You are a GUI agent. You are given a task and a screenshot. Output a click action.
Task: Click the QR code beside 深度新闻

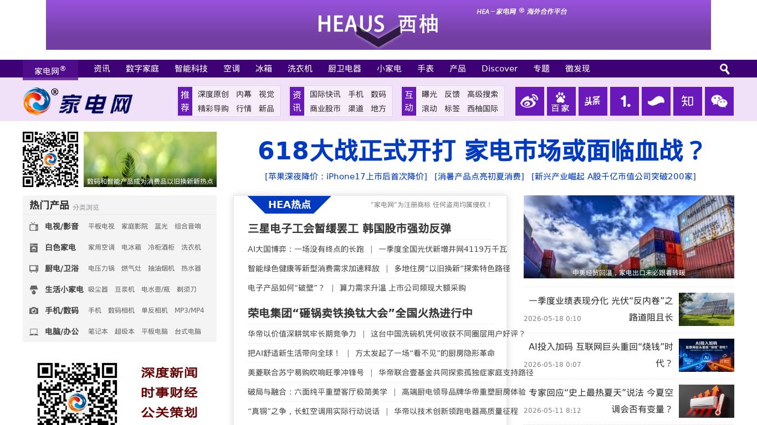78,394
